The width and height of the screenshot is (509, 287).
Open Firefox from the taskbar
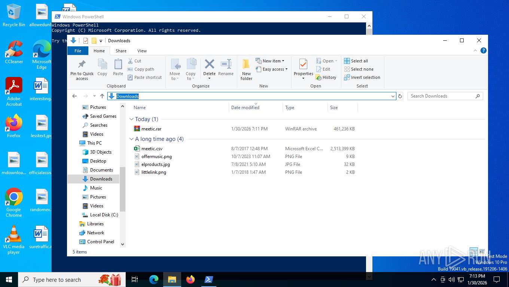tap(191, 280)
